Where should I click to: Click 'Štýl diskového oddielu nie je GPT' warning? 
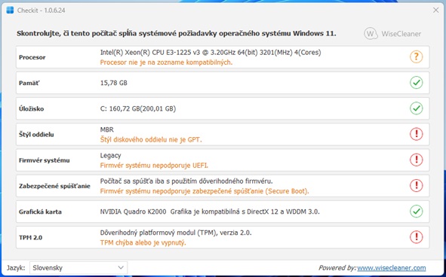click(151, 140)
